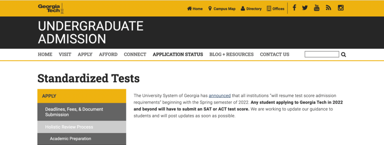
Task: Follow the 'announced' hyperlink
Action: click(219, 95)
